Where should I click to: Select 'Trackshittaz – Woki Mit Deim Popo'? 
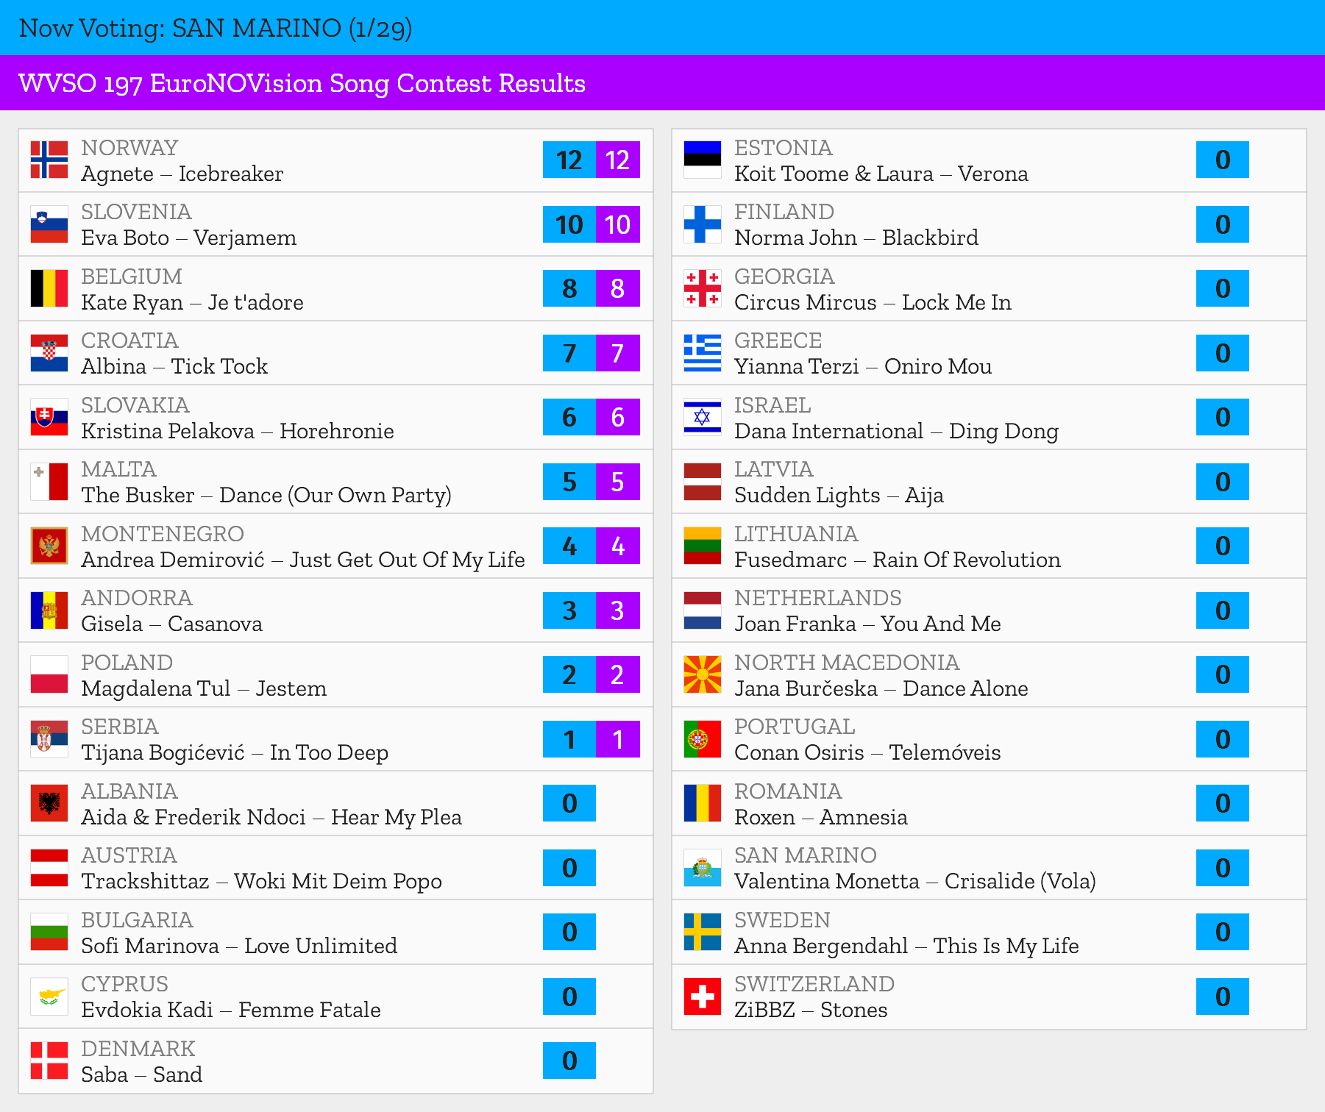tap(262, 882)
